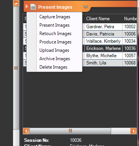Screen dimensions: 139x146
Task: Choose Delete Images from the menu
Action: point(53,67)
